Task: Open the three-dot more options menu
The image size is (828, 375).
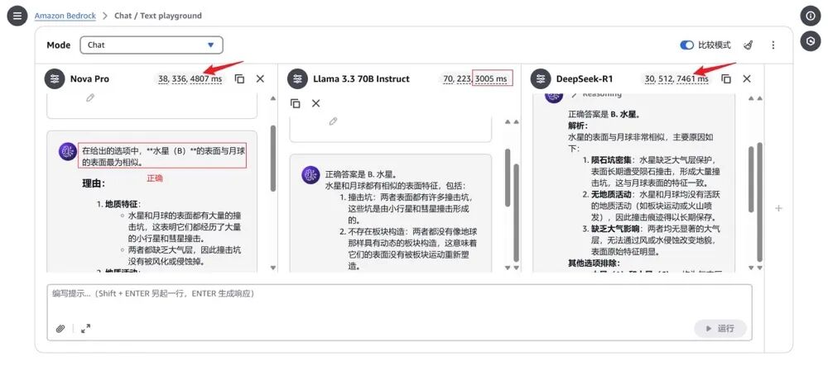Action: point(773,45)
